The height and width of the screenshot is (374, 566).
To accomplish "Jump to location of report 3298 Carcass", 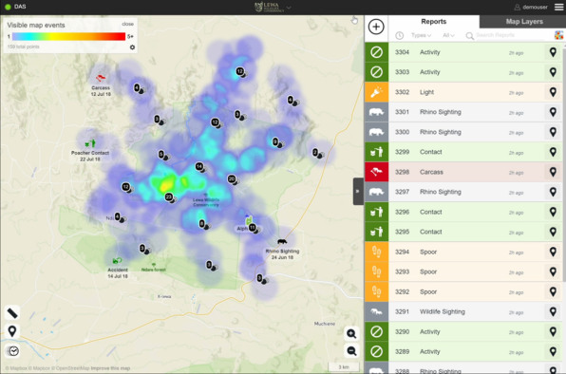I will coord(553,172).
